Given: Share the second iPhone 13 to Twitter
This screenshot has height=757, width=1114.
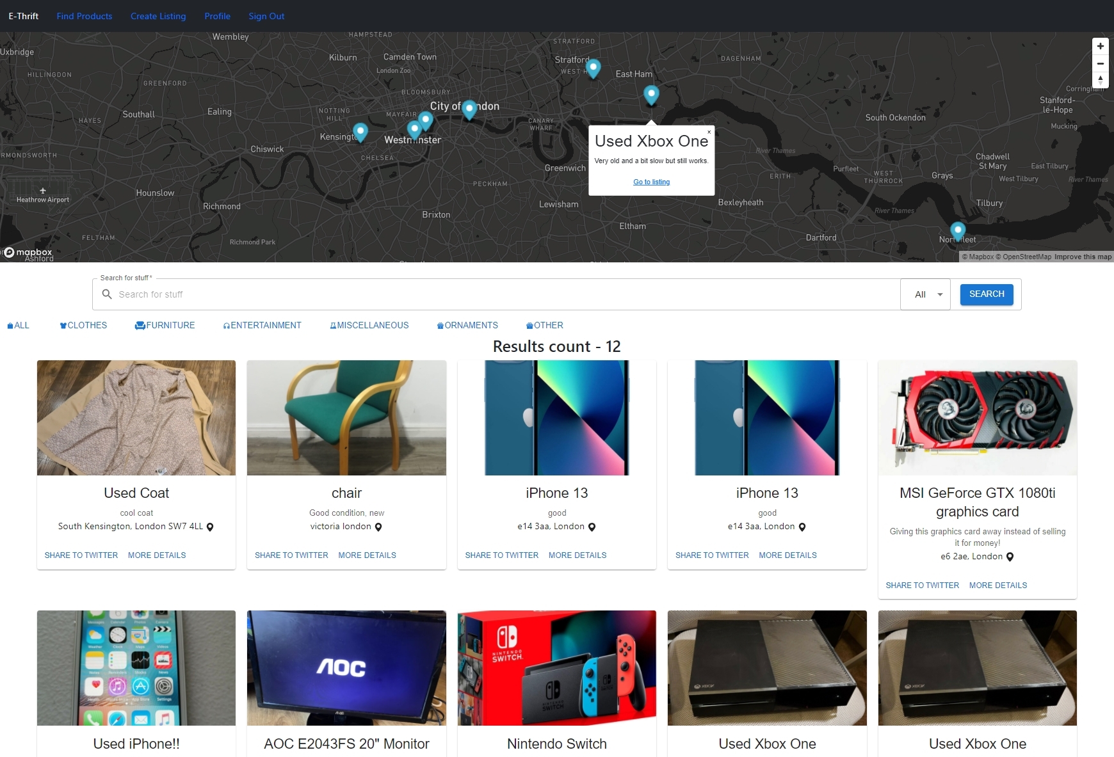Looking at the screenshot, I should (x=712, y=555).
